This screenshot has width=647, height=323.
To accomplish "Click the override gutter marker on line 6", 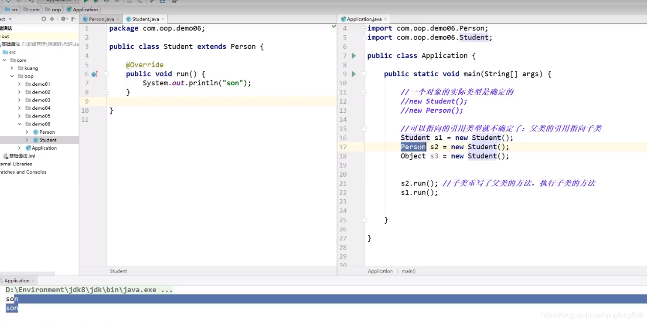I will 95,74.
